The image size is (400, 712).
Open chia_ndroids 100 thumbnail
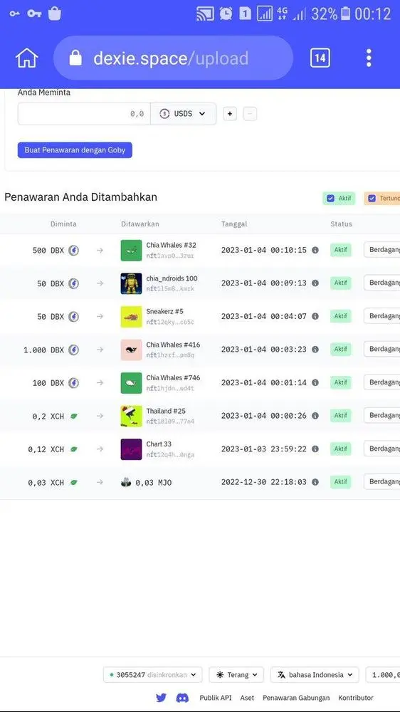[131, 283]
